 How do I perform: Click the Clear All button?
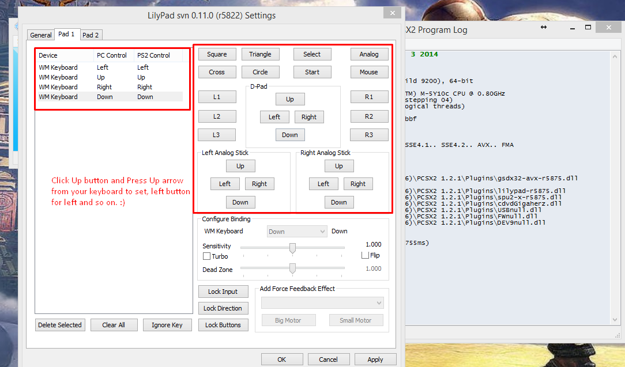[114, 325]
